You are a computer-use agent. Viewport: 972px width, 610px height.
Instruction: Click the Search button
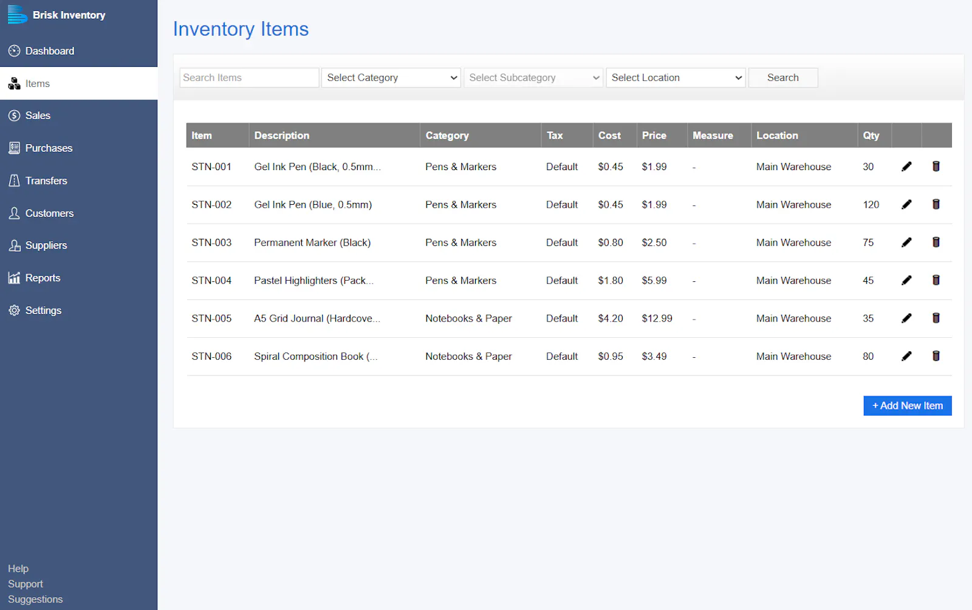(783, 78)
